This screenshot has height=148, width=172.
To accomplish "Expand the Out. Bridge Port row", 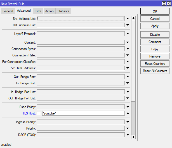I will (x=128, y=77).
